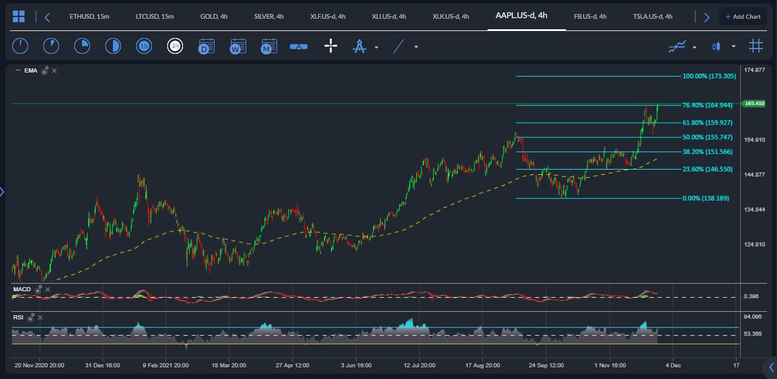Viewport: 777px width, 379px height.
Task: Select the 4h timeframe icon
Action: 175,46
